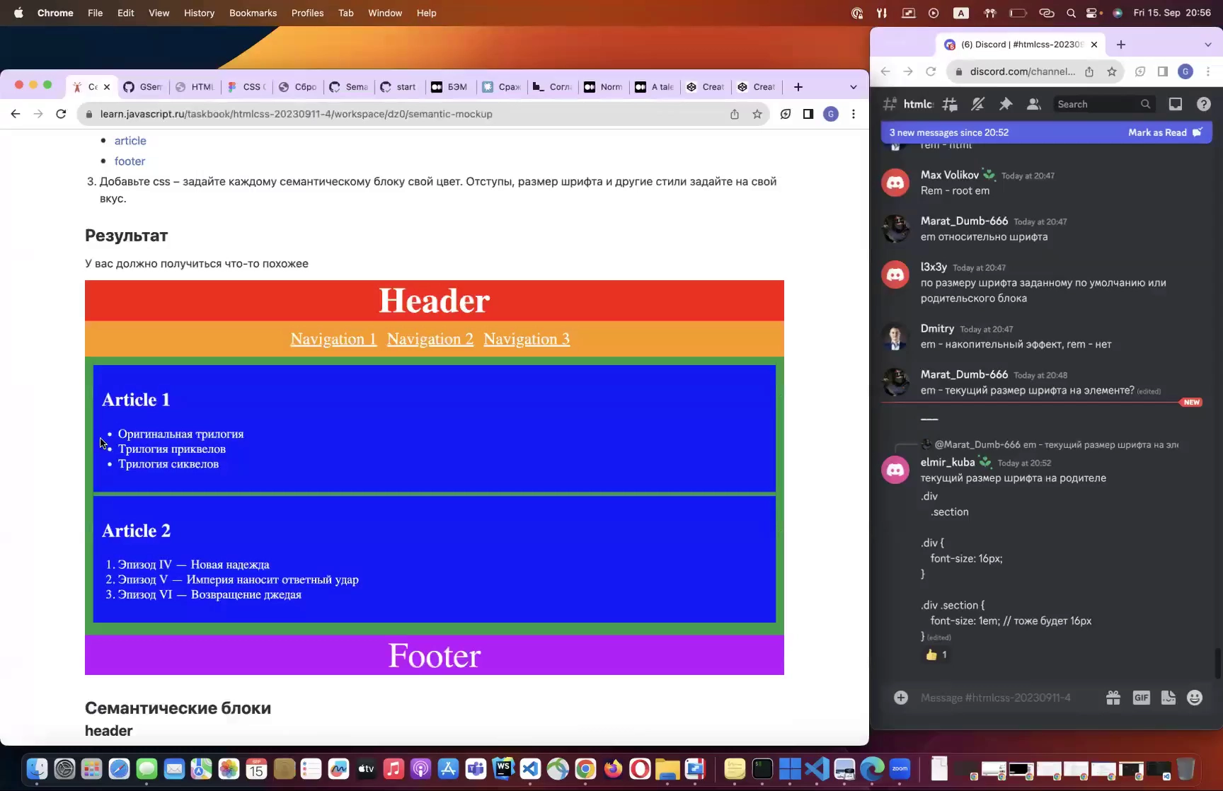This screenshot has width=1223, height=791.
Task: Show pinned messages in Discord
Action: point(1005,104)
